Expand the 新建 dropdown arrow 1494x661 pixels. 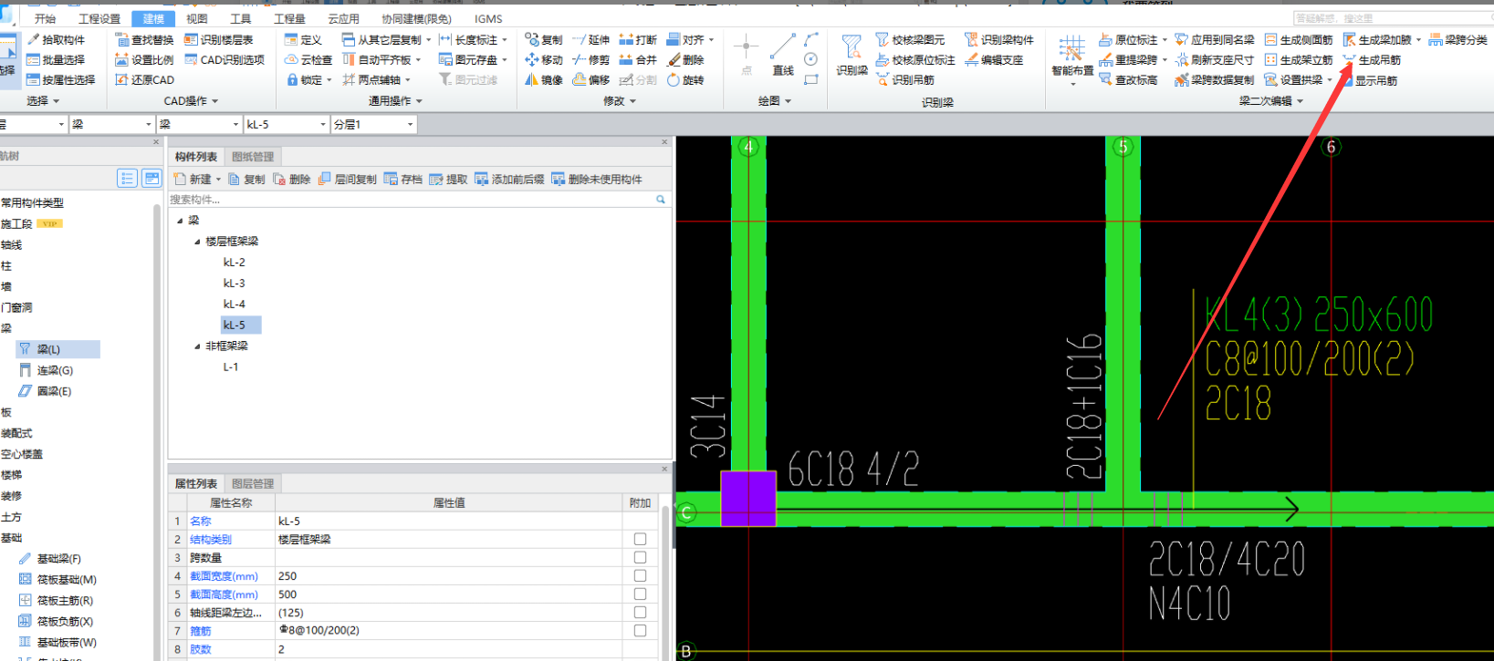pos(218,180)
